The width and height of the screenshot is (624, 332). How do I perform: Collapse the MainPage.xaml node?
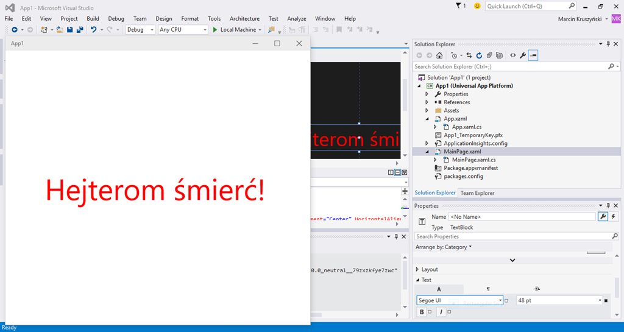(x=427, y=152)
